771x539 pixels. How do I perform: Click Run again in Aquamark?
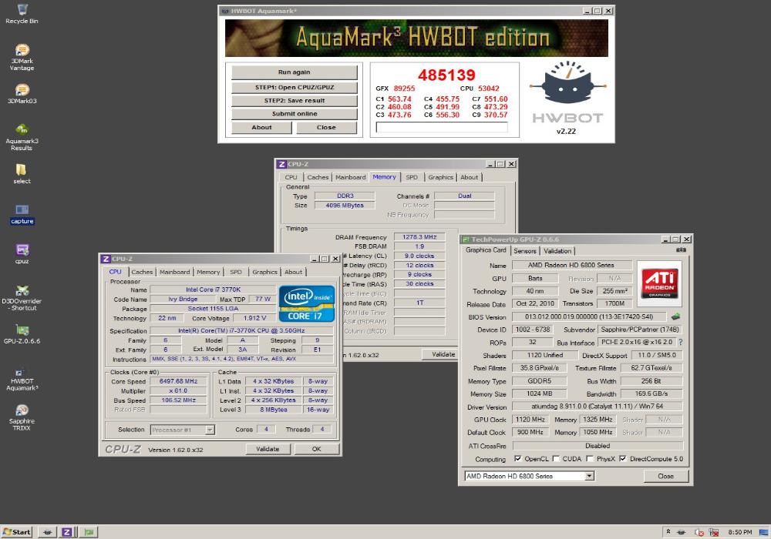[x=294, y=72]
